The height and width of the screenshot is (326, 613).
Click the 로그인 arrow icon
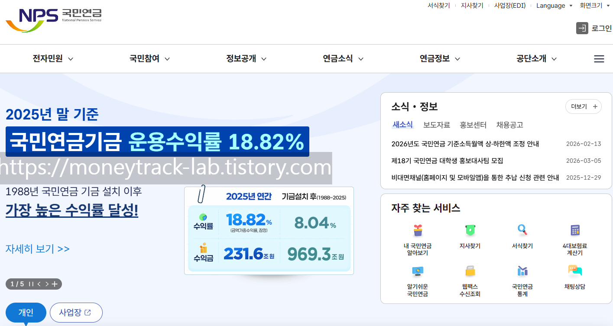(582, 28)
